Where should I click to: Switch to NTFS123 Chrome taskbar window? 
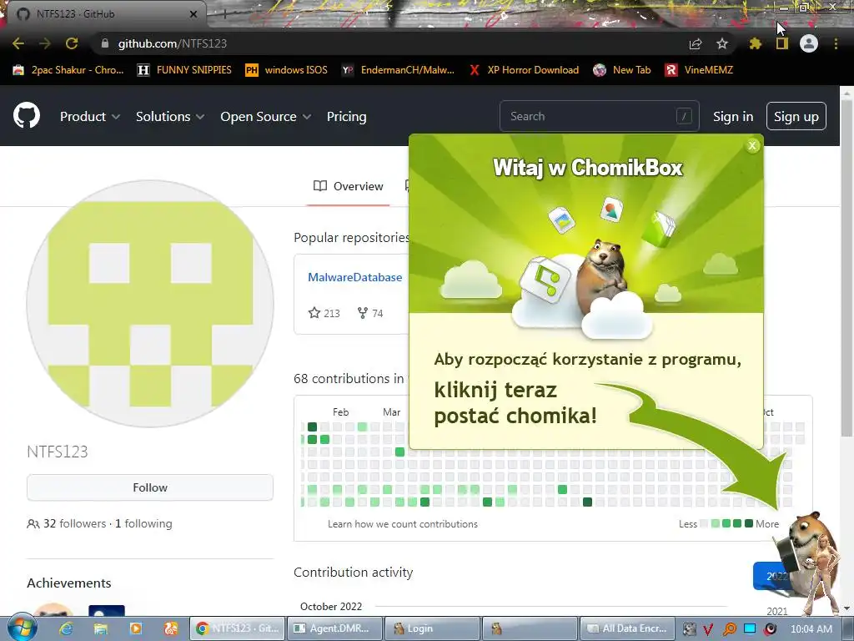coord(237,628)
